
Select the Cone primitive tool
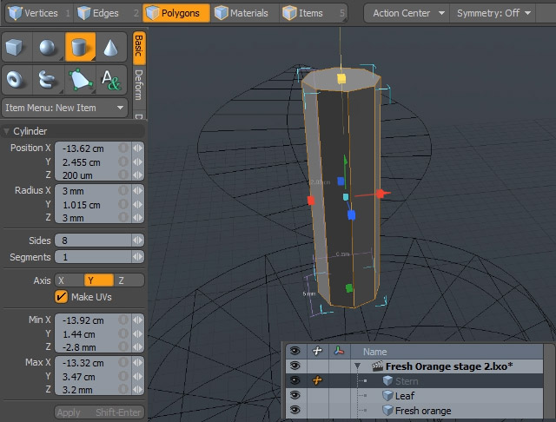coord(111,47)
